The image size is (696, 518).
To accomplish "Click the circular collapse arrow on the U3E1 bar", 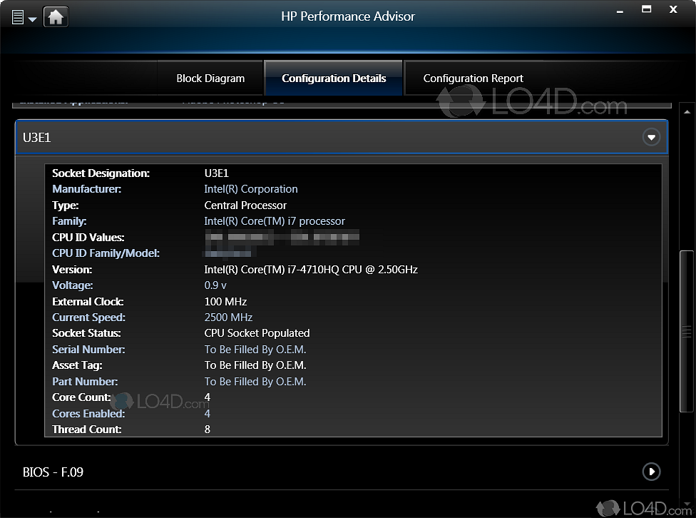I will coord(651,137).
